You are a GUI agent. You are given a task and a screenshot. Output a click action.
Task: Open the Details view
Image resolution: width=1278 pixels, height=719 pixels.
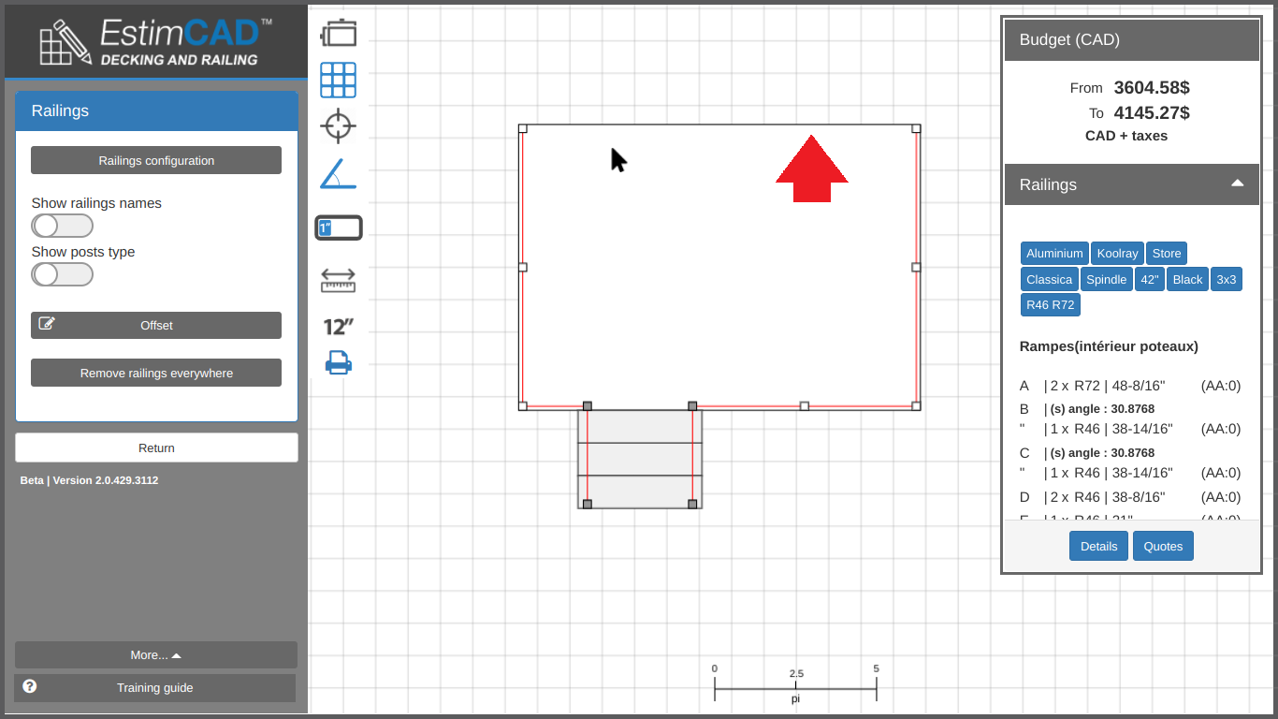(1098, 547)
